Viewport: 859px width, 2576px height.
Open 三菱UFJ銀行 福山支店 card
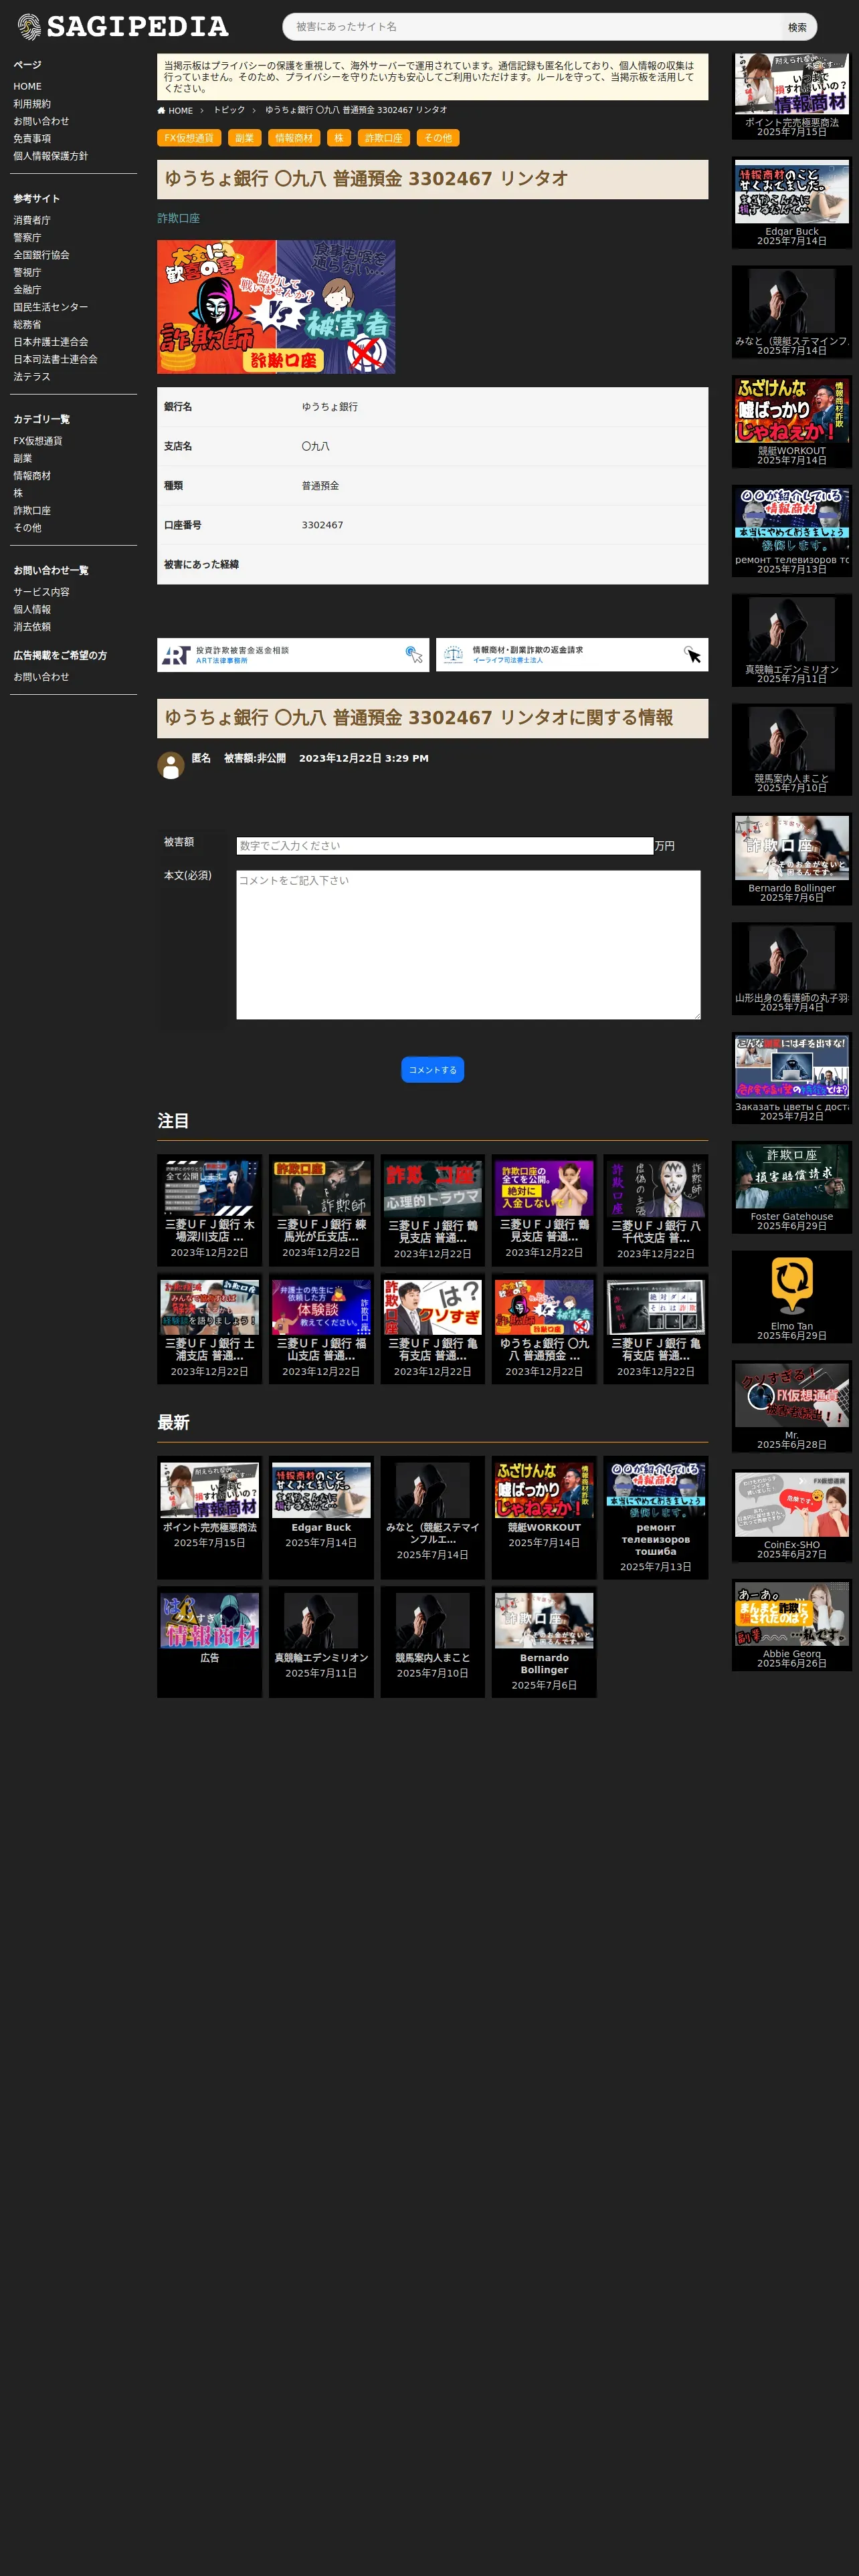(x=321, y=1329)
